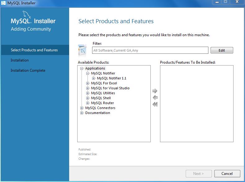The image size is (245, 182).
Task: Select MySQL Utilities item
Action: [103, 93]
